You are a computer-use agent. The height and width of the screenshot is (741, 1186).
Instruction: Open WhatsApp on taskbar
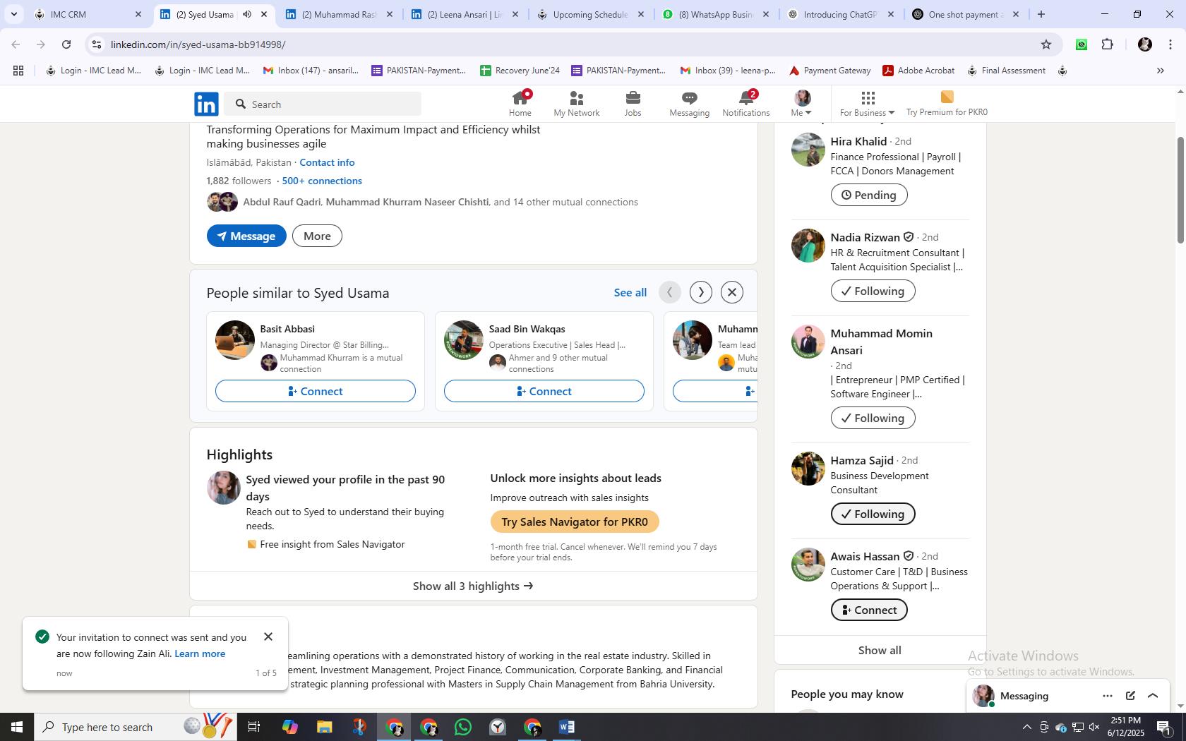click(x=463, y=727)
